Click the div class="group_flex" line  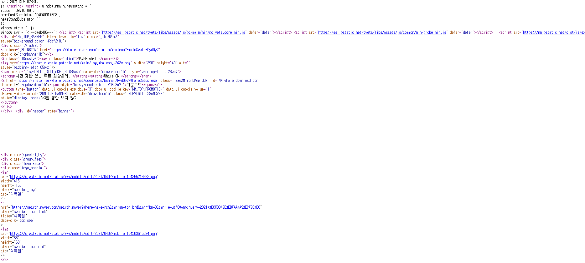[23, 159]
